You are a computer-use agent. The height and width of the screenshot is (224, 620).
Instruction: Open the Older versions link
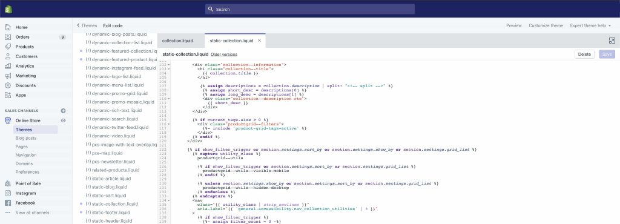(224, 54)
